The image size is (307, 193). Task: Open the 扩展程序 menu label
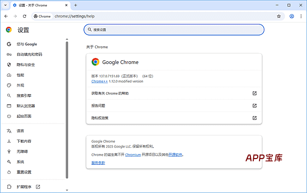24,187
